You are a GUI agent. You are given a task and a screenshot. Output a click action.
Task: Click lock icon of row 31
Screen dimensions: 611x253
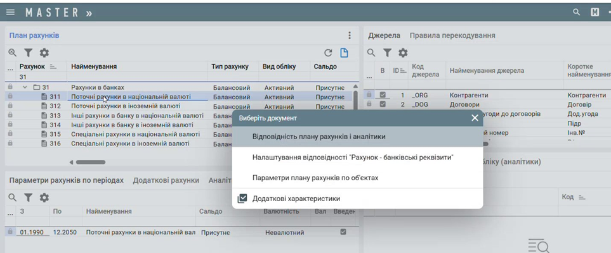[10, 87]
